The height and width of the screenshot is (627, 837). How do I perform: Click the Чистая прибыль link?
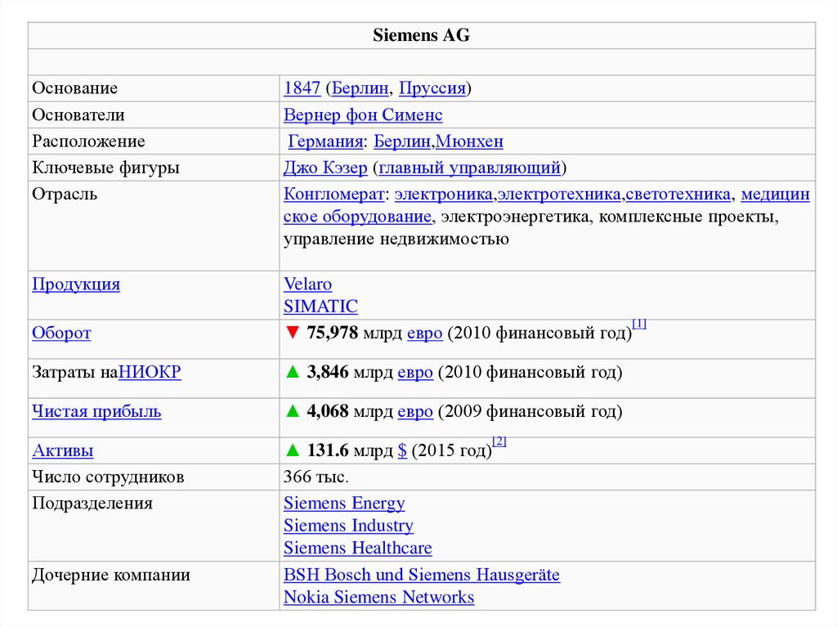(96, 411)
